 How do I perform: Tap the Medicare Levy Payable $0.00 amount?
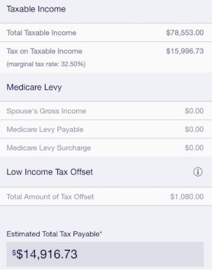coord(194,129)
